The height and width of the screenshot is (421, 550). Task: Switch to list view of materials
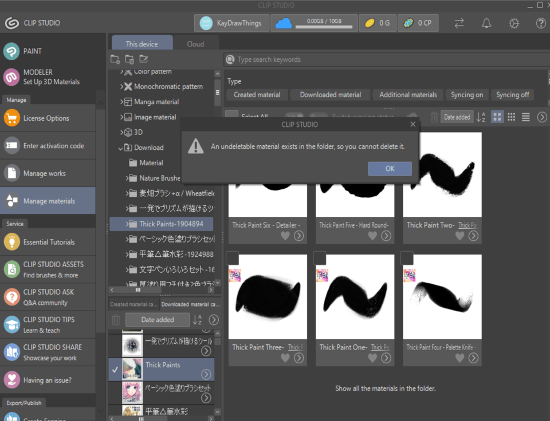[525, 117]
